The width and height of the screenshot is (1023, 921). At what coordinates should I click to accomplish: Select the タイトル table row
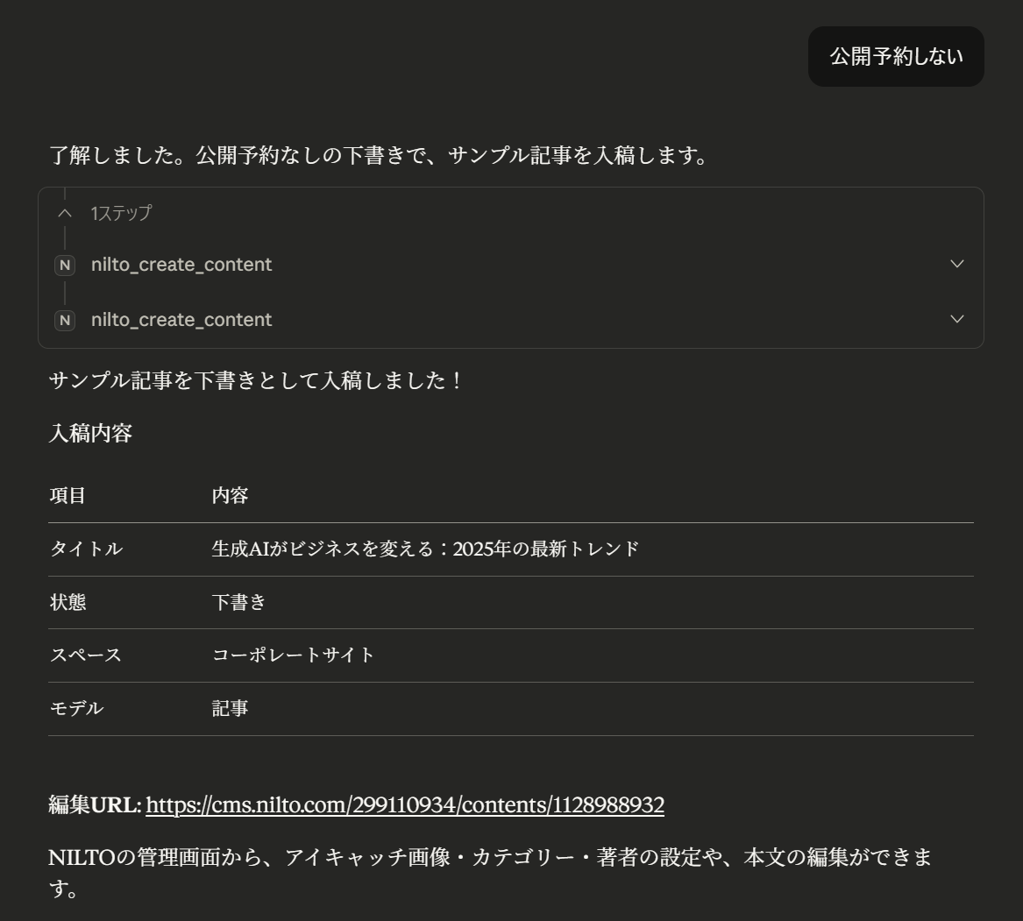click(x=351, y=549)
